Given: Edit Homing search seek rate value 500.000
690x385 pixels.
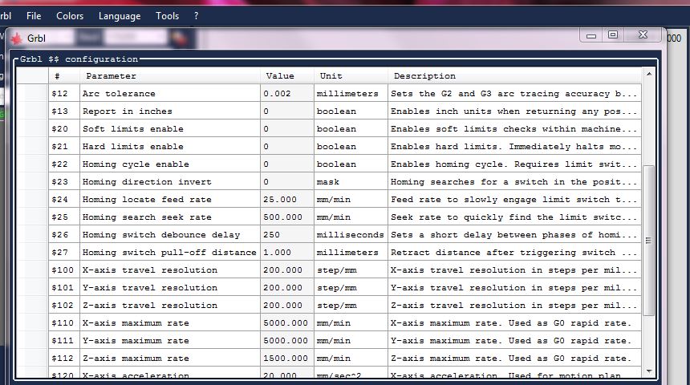Looking at the screenshot, I should [287, 217].
